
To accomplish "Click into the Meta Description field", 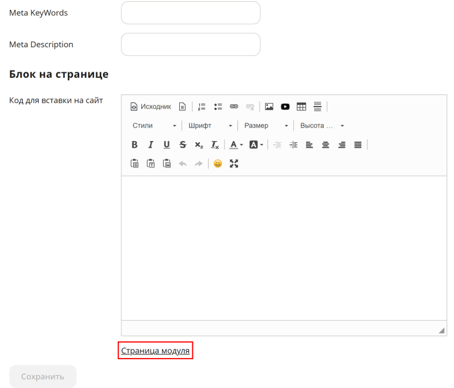I will (191, 44).
